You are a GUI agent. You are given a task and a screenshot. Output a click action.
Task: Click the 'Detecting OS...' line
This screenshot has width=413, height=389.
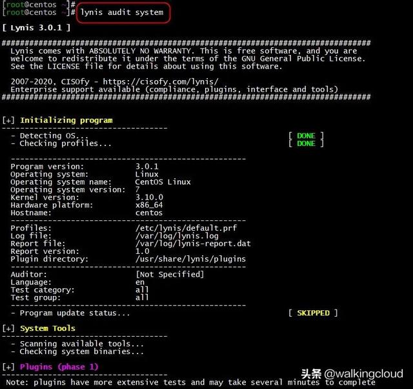[x=50, y=136]
